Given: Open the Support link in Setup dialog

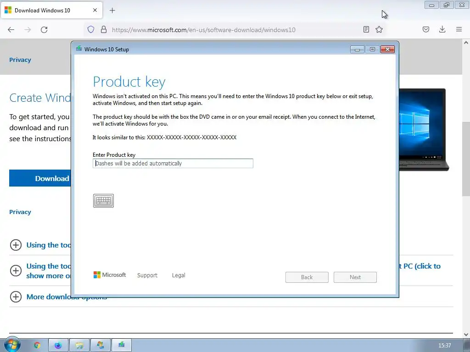Looking at the screenshot, I should [x=147, y=275].
